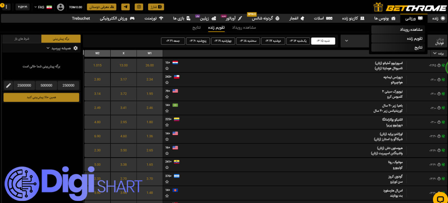Select W1 odds 2.34 for Deportes Limache

click(149, 79)
